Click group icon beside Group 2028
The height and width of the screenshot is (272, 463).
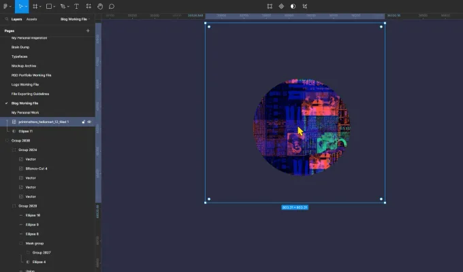tap(14, 206)
